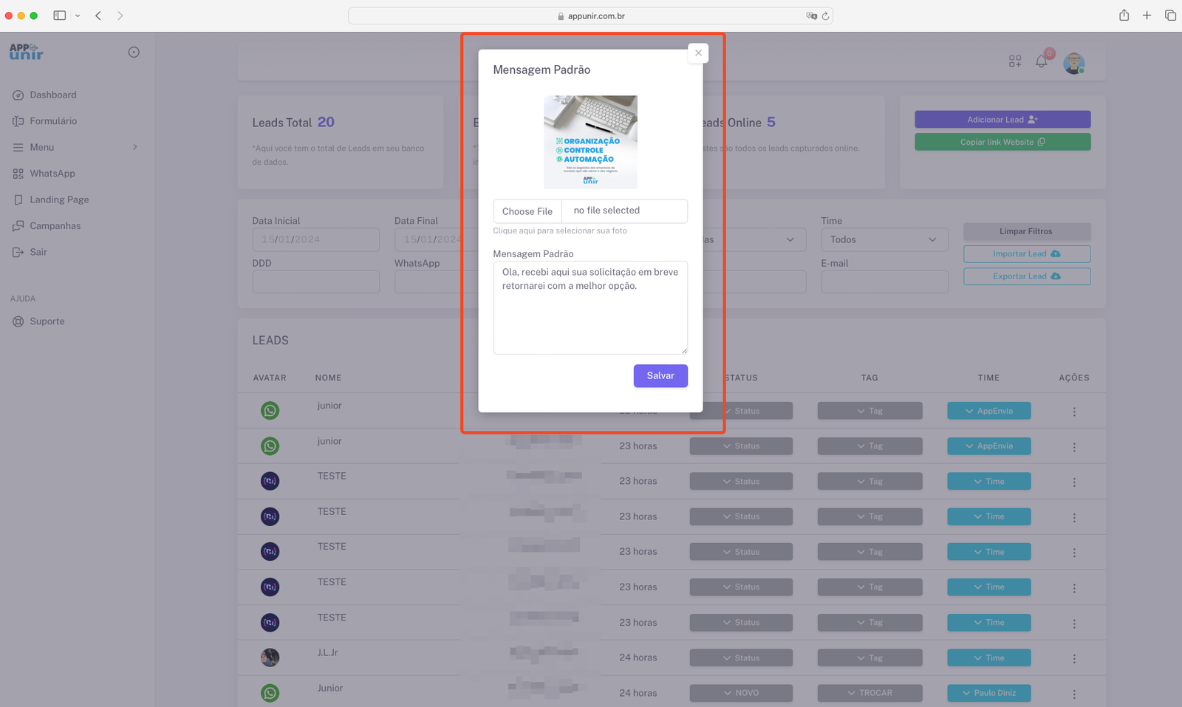Image resolution: width=1182 pixels, height=707 pixels.
Task: Click the Choose File button
Action: 527,211
